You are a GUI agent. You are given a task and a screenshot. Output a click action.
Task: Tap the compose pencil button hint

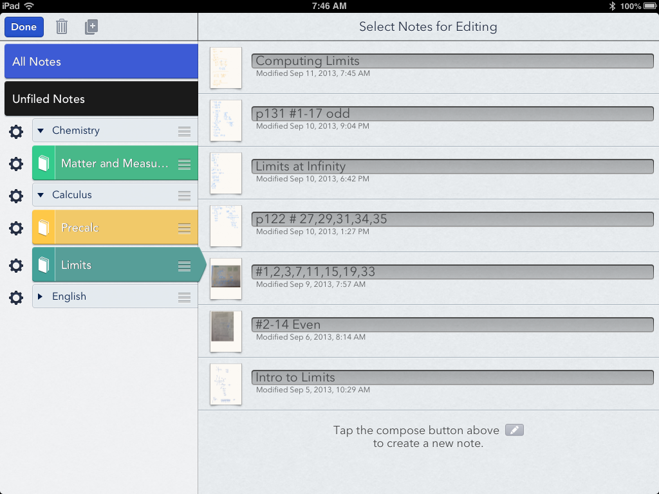tap(514, 430)
